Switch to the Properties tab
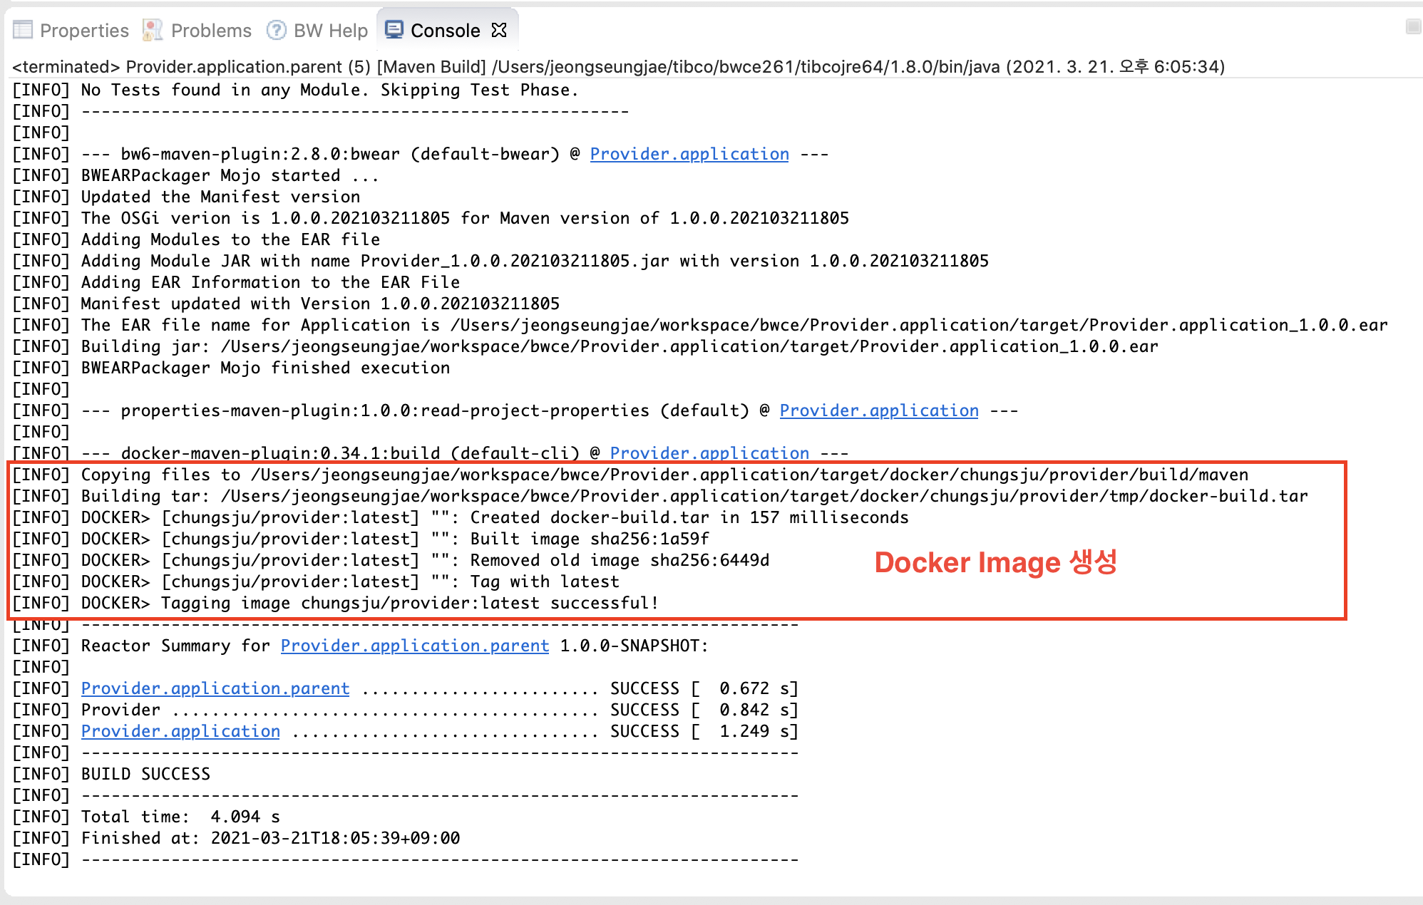Screen dimensions: 1423x905 (x=71, y=31)
